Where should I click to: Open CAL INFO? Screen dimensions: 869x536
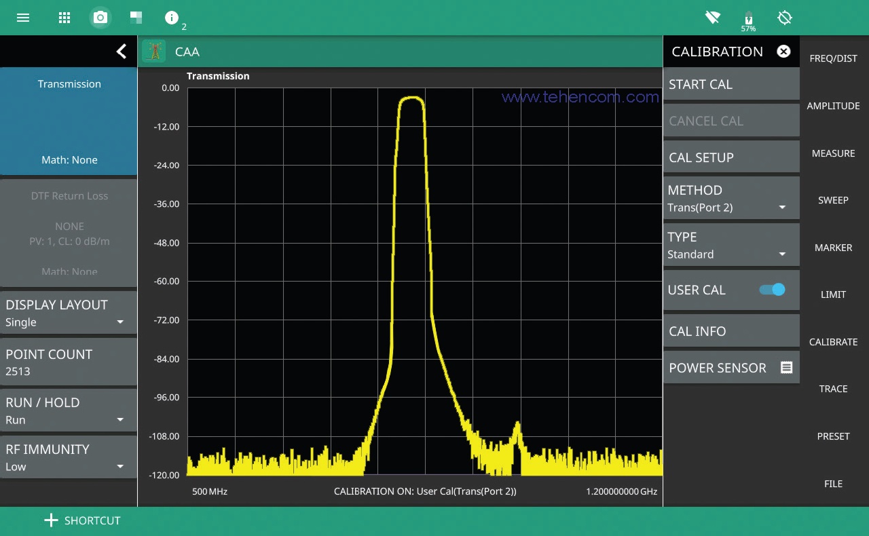pyautogui.click(x=731, y=331)
